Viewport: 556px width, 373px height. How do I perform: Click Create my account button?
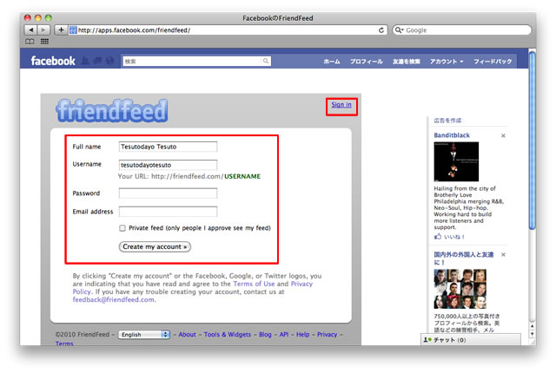pos(155,246)
